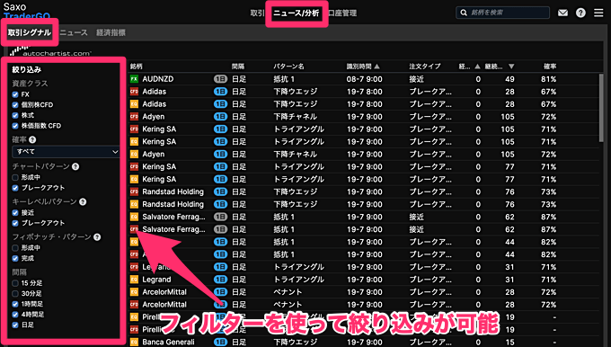Image resolution: width=611 pixels, height=347 pixels.
Task: Click the CFD badge beside Adyen
Action: tap(134, 117)
